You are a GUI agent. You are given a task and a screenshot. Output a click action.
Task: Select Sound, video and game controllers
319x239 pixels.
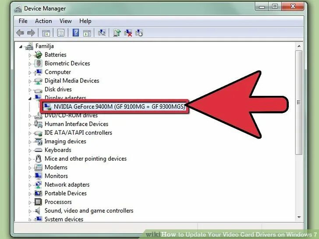[89, 211]
